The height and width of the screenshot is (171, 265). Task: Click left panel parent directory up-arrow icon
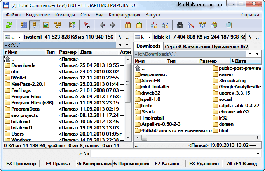7,59
